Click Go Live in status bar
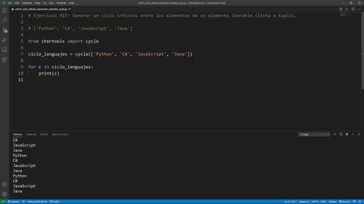 coord(345,202)
